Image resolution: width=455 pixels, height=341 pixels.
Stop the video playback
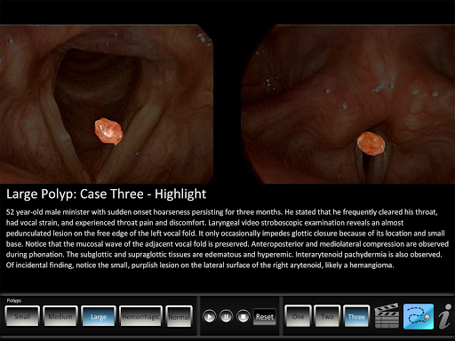(243, 317)
